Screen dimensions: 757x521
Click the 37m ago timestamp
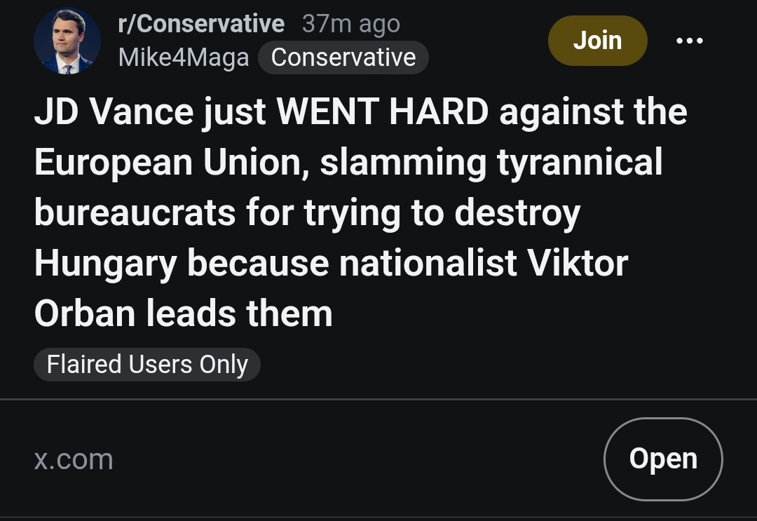click(x=350, y=24)
